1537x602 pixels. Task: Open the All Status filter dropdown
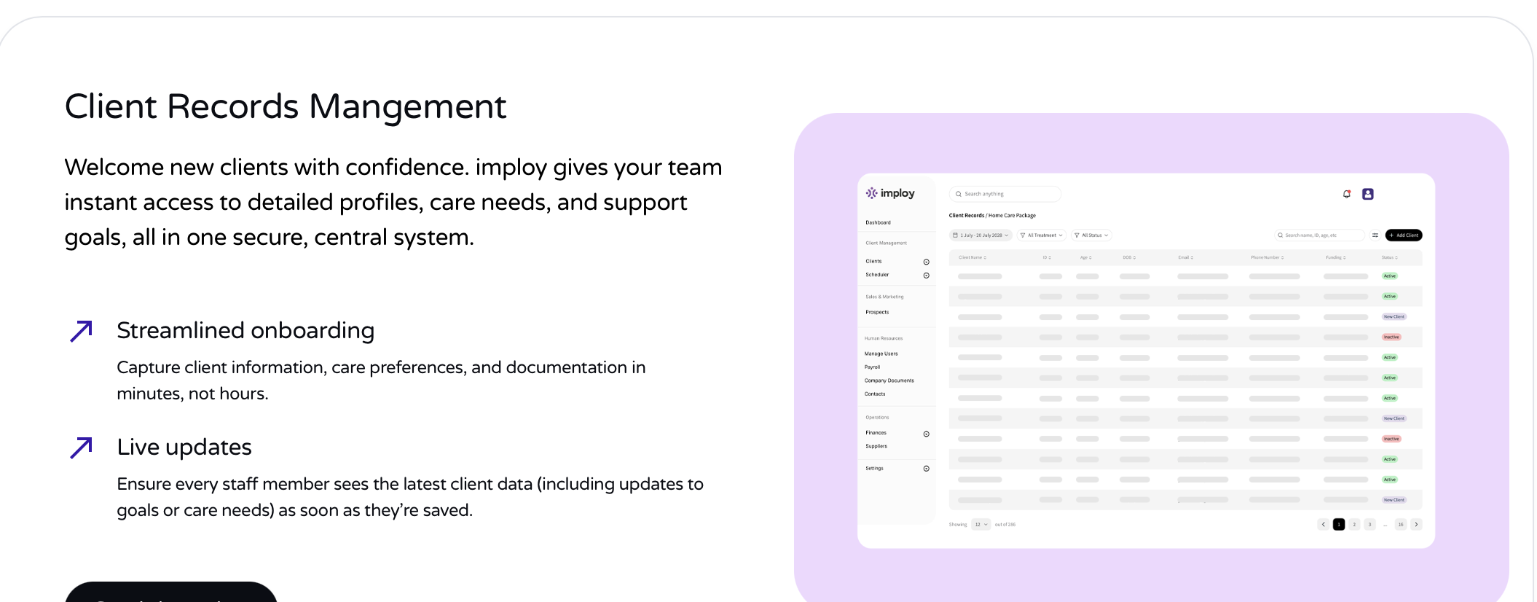[x=1091, y=235]
